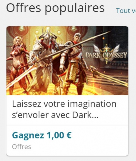This screenshot has width=136, height=161.
Task: Select the offer title 'Laissez votre imagination'
Action: 64,104
